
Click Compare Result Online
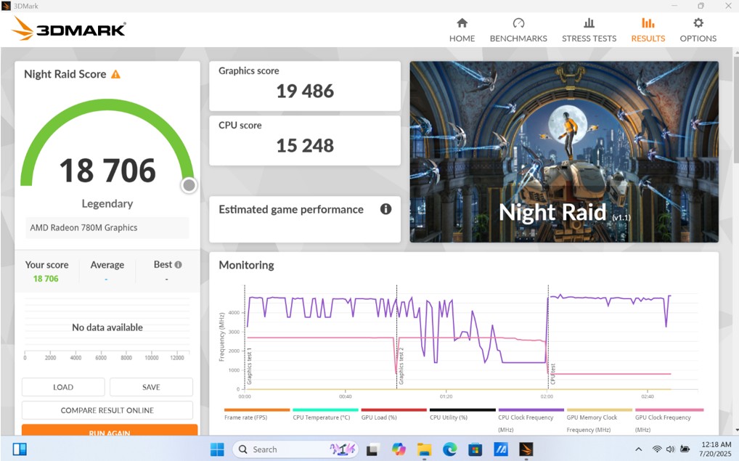click(x=107, y=410)
